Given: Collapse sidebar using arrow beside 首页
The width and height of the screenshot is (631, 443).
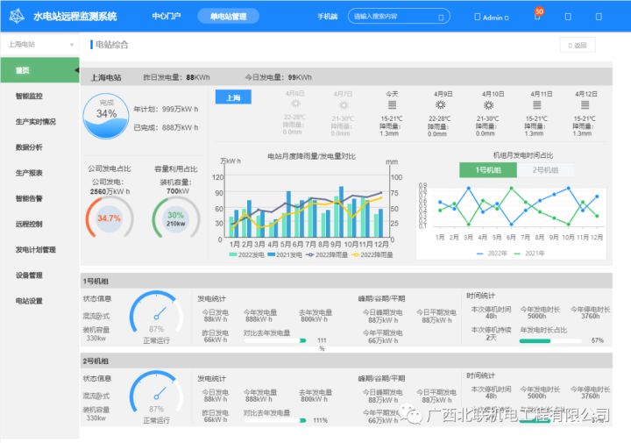Looking at the screenshot, I should click(x=75, y=70).
